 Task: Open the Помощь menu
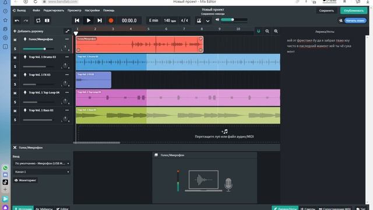(108, 10)
